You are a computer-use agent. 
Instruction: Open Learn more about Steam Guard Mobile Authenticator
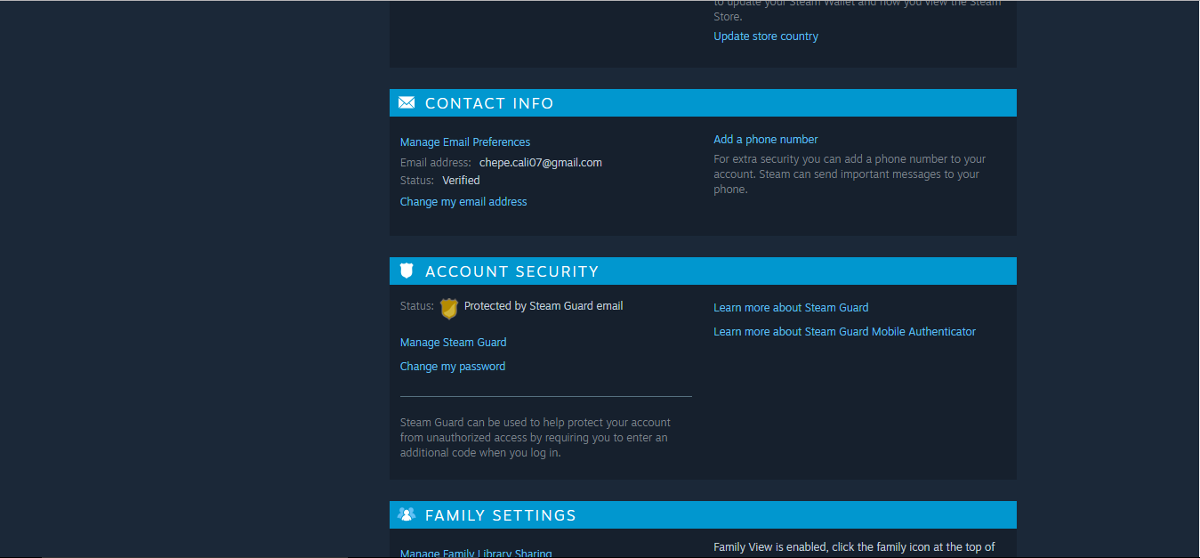pos(844,331)
